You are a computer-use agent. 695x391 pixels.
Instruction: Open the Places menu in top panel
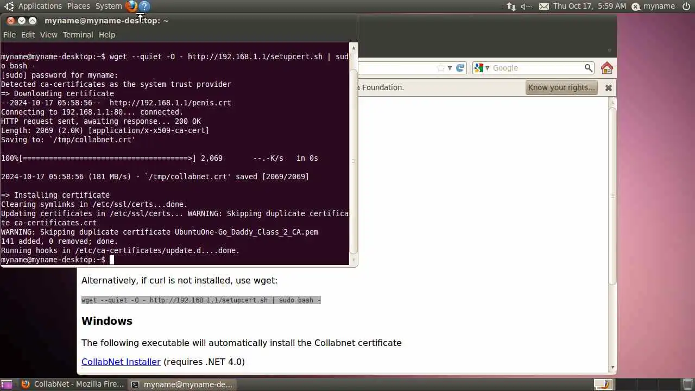point(79,6)
